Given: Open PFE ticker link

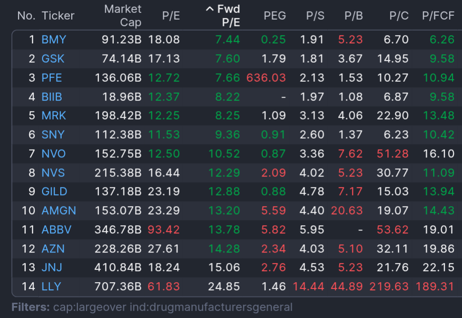Looking at the screenshot, I should click(x=52, y=78).
